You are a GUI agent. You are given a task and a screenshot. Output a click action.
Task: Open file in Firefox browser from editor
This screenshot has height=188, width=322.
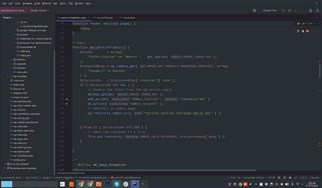click(307, 31)
